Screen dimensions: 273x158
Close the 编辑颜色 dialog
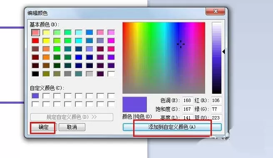coord(215,11)
